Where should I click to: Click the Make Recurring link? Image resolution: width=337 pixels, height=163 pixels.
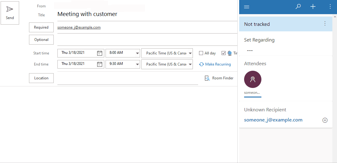click(215, 64)
